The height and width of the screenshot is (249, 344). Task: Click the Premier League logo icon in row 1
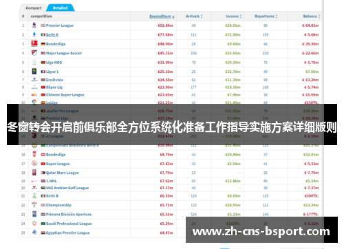point(34,25)
